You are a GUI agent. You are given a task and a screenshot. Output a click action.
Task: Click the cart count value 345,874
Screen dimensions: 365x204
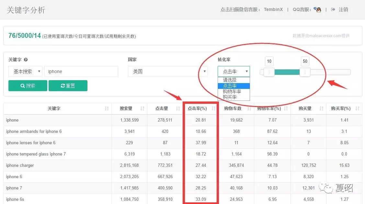point(236,166)
